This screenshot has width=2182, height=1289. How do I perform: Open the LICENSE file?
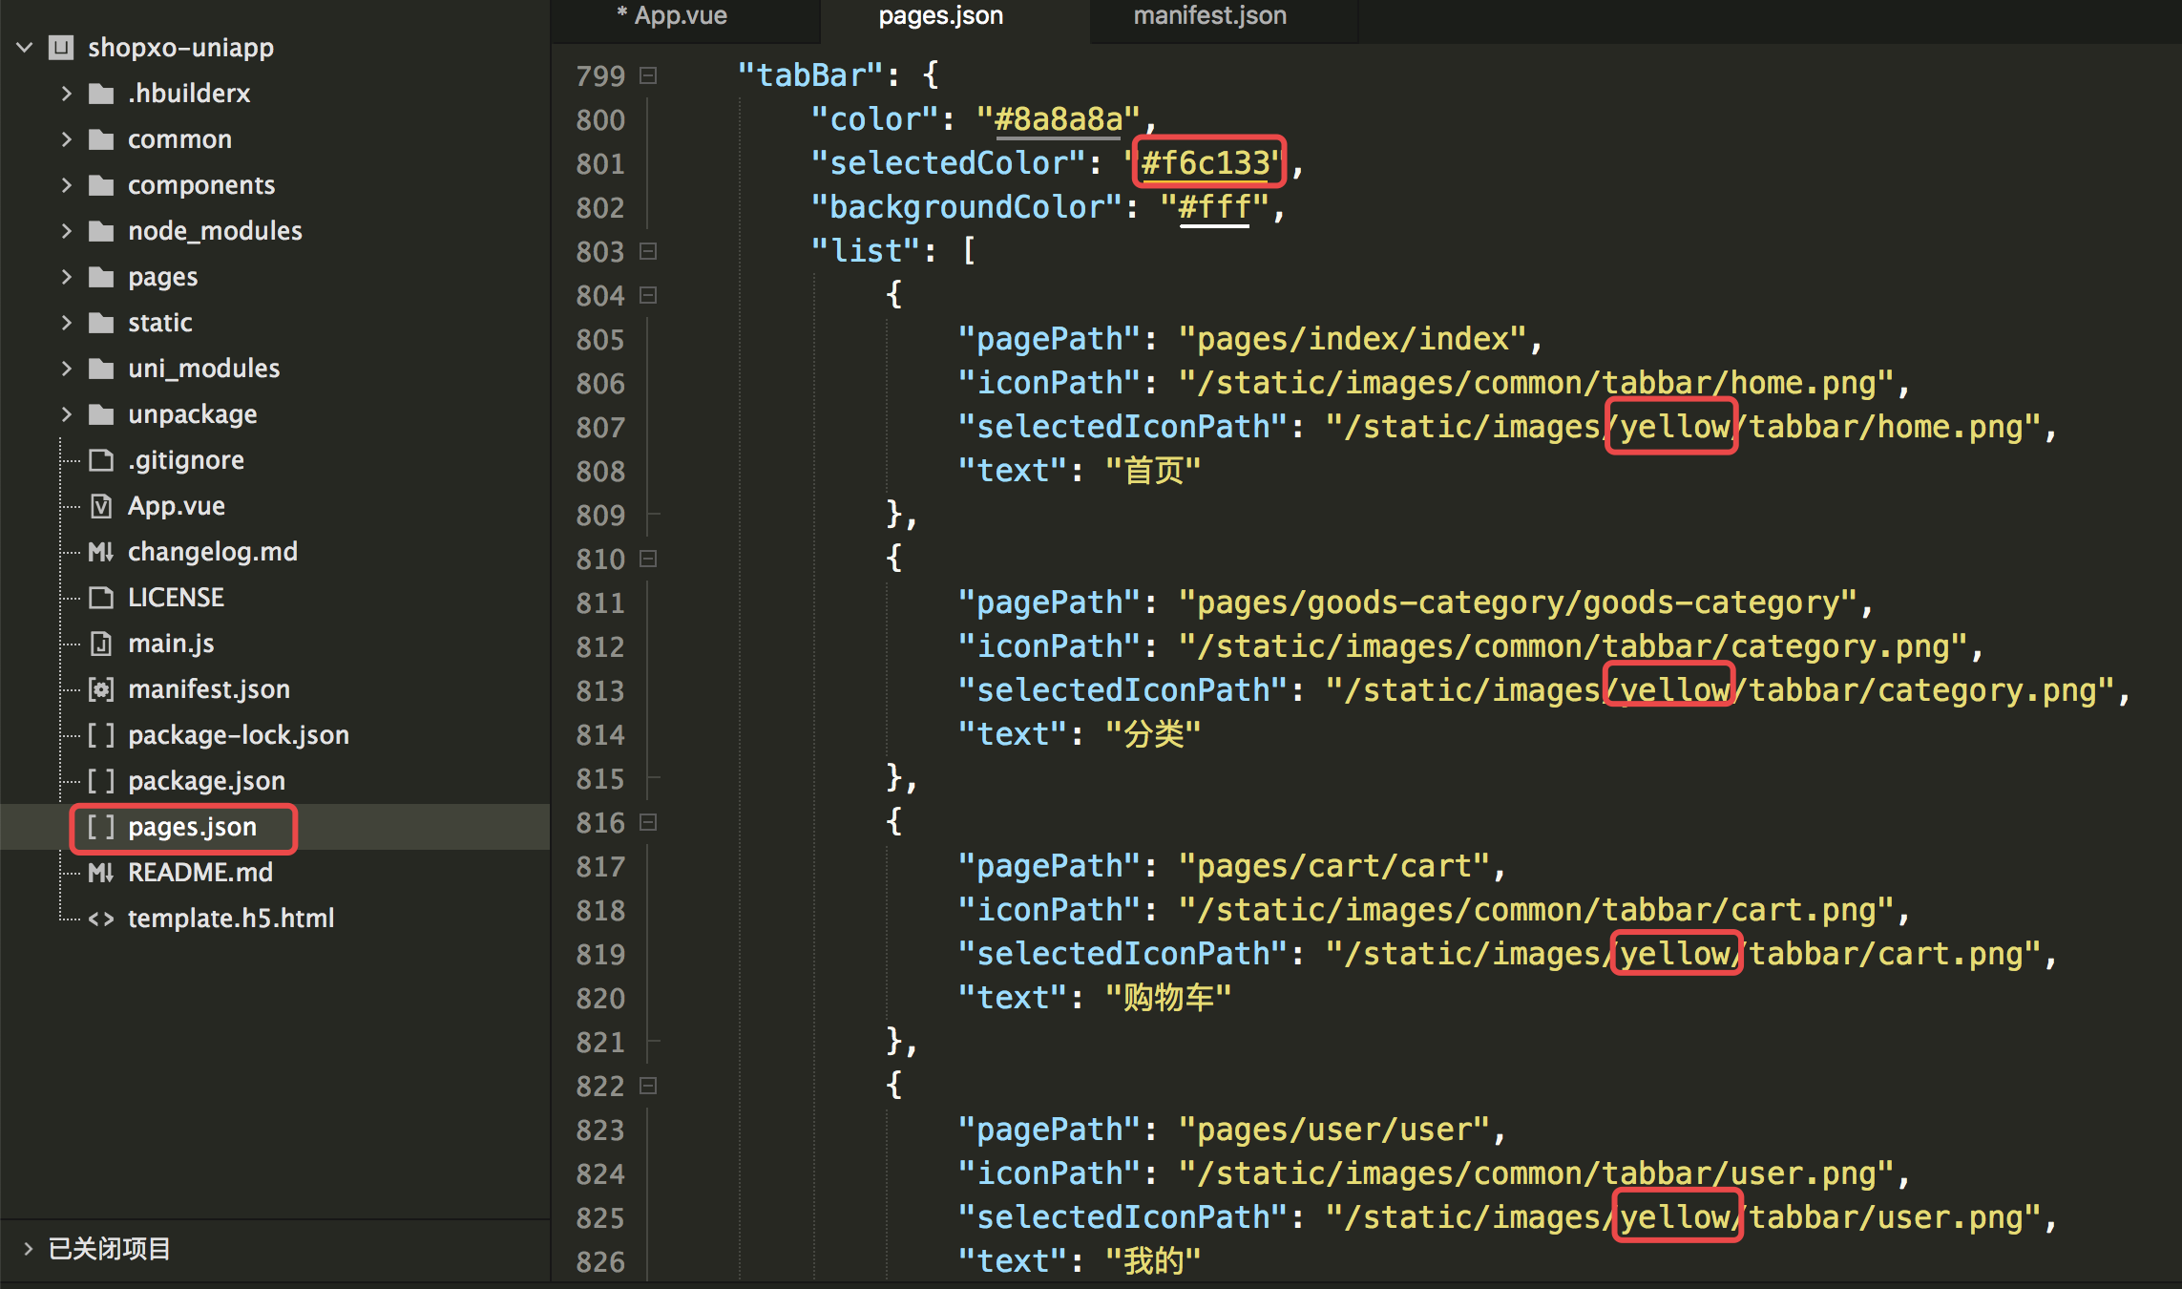[x=176, y=598]
